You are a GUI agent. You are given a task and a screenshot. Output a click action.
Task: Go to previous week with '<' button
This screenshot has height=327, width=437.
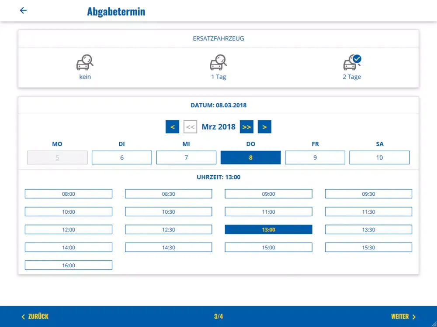click(x=172, y=127)
